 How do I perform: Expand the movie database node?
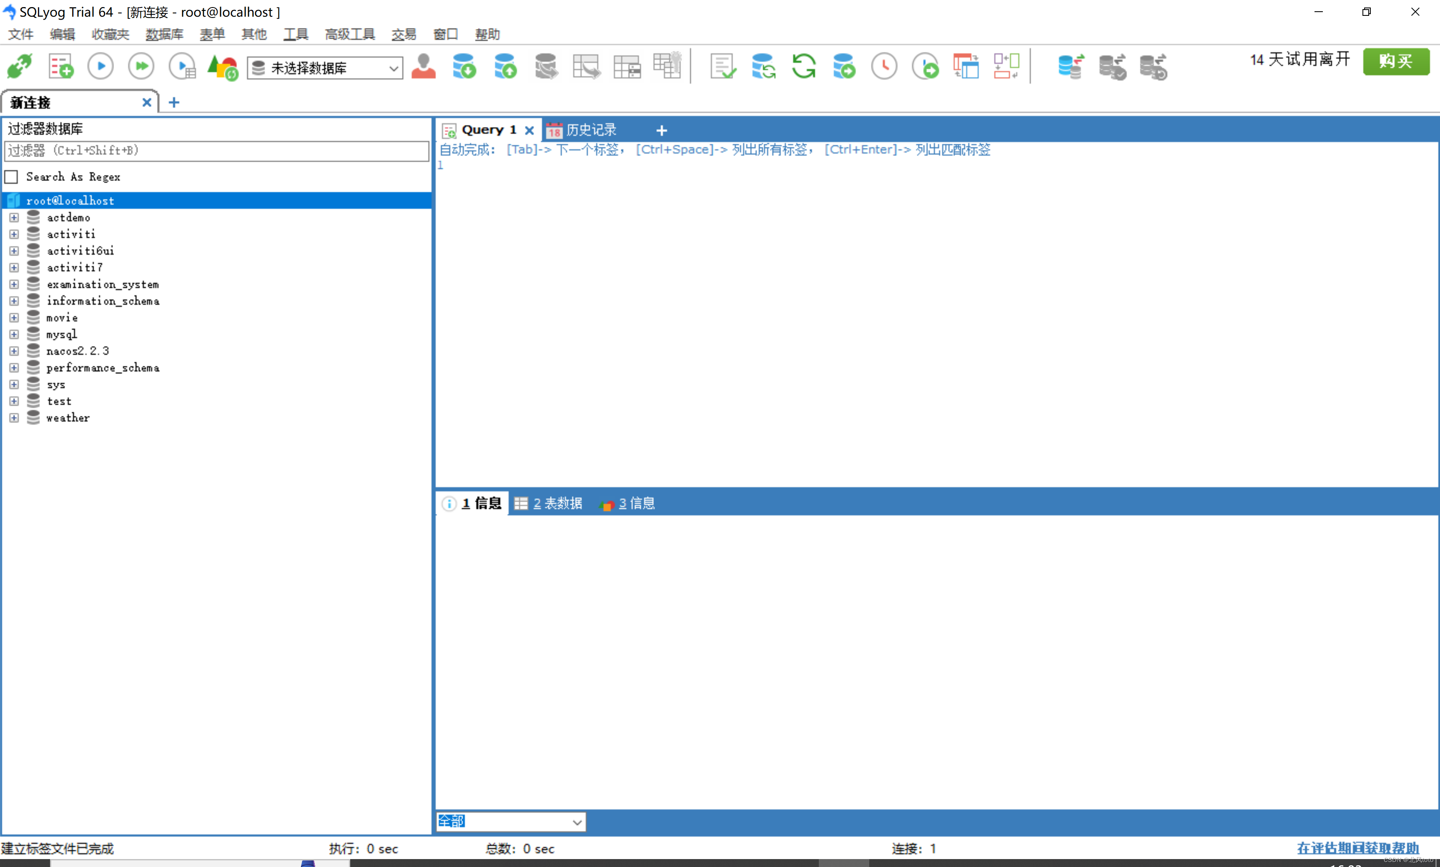tap(14, 318)
